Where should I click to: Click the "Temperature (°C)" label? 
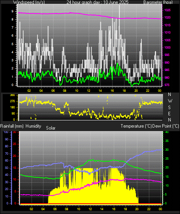[x=136, y=126]
